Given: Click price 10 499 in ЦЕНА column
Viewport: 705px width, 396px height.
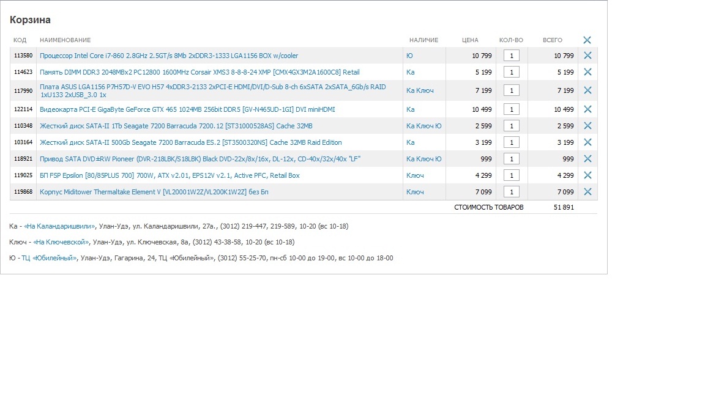Looking at the screenshot, I should coord(482,109).
